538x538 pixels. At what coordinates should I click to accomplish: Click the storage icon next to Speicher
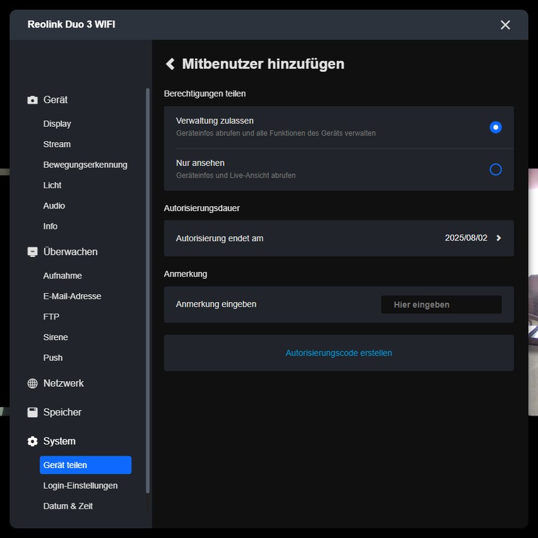(x=31, y=412)
